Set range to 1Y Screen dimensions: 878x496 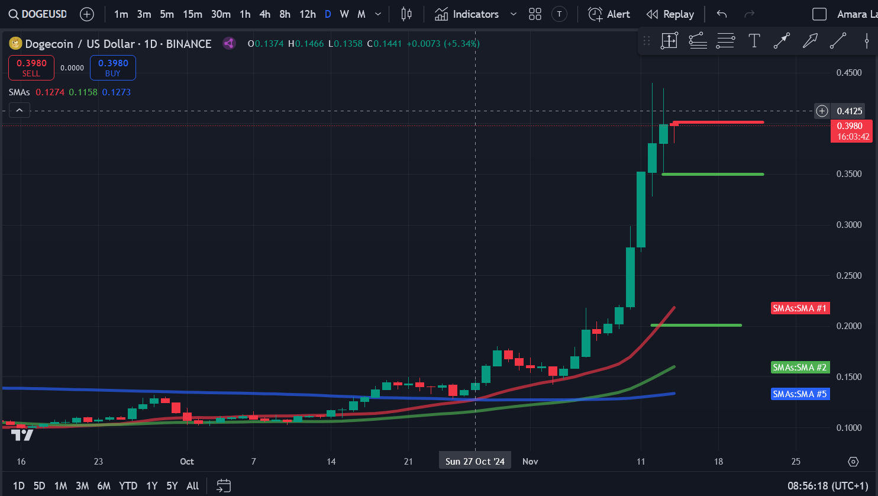152,486
